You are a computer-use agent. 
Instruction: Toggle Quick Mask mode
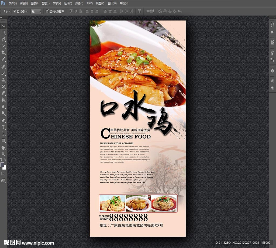pos(3,174)
